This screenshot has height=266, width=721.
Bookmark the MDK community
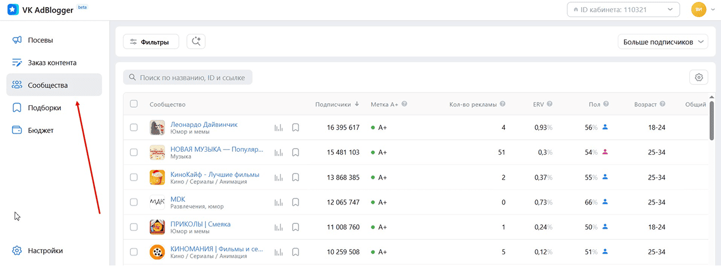[296, 202]
